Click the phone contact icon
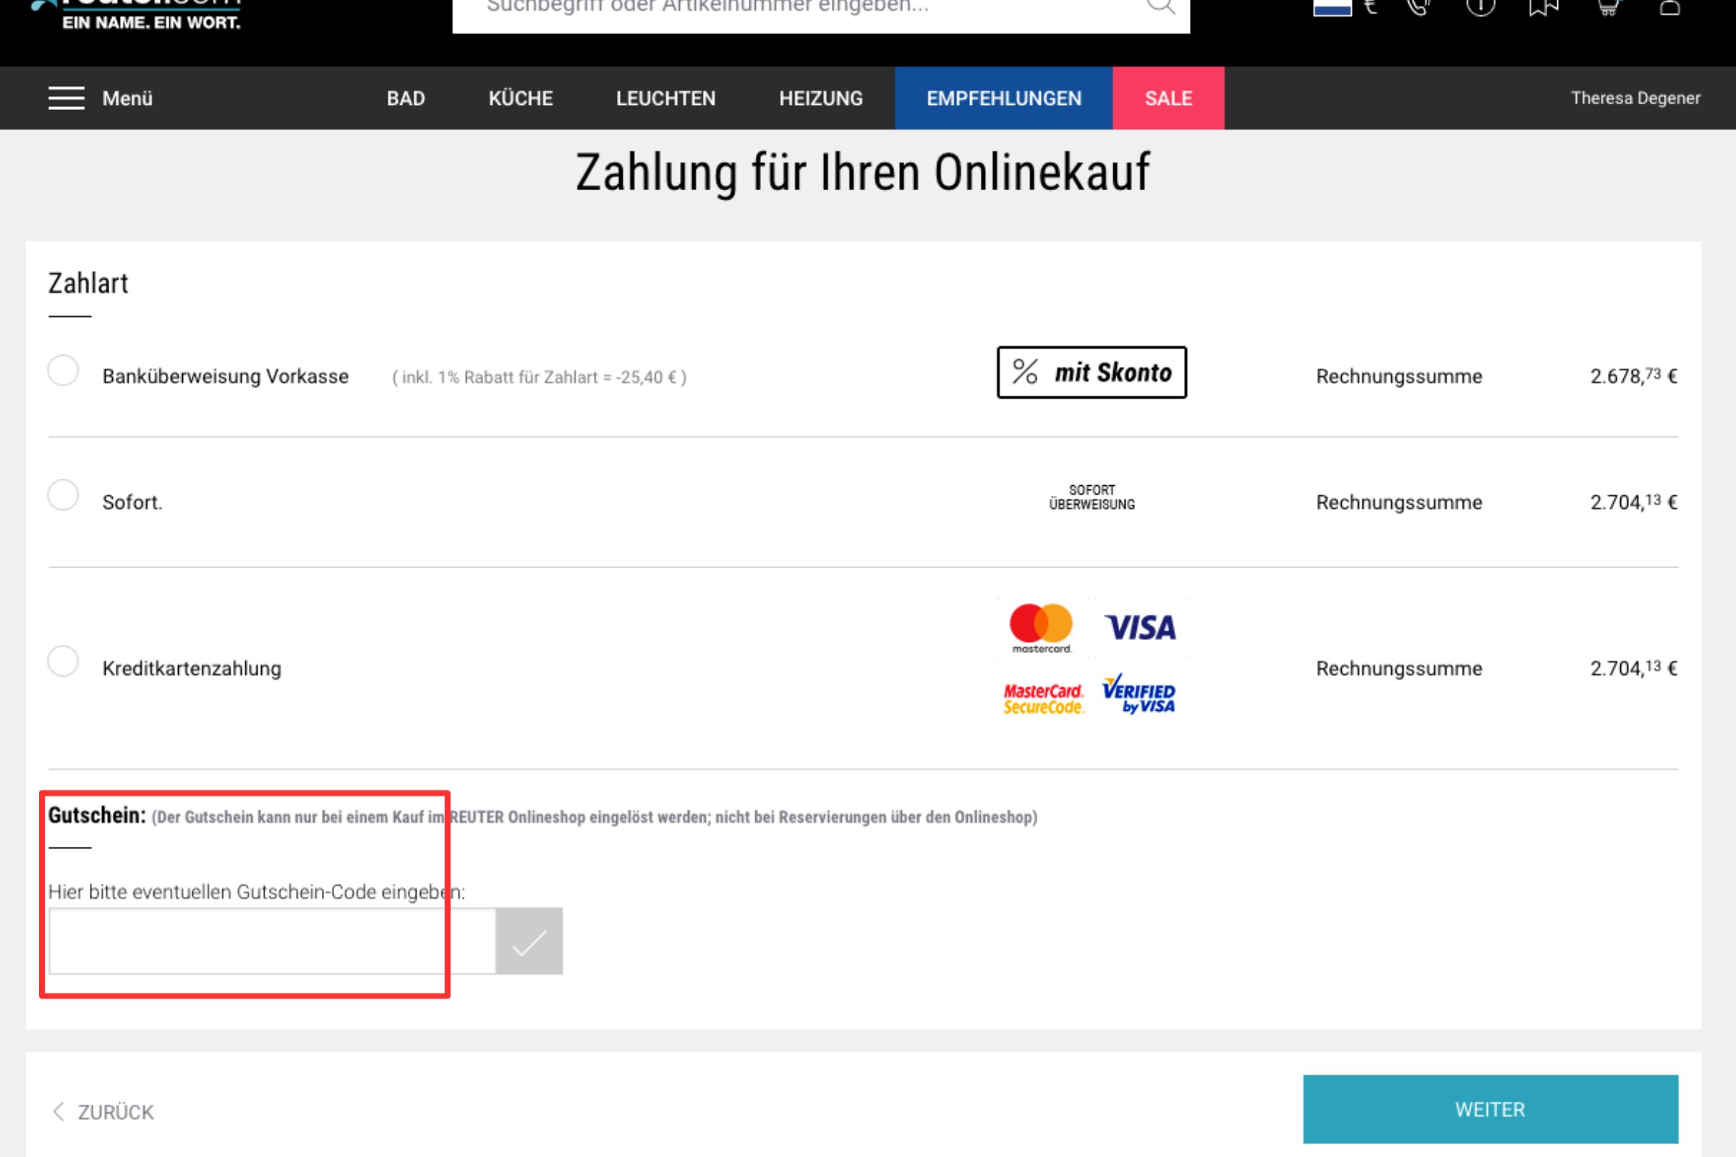The width and height of the screenshot is (1736, 1157). point(1418,7)
